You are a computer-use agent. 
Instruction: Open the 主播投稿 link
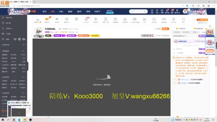(x=181, y=28)
